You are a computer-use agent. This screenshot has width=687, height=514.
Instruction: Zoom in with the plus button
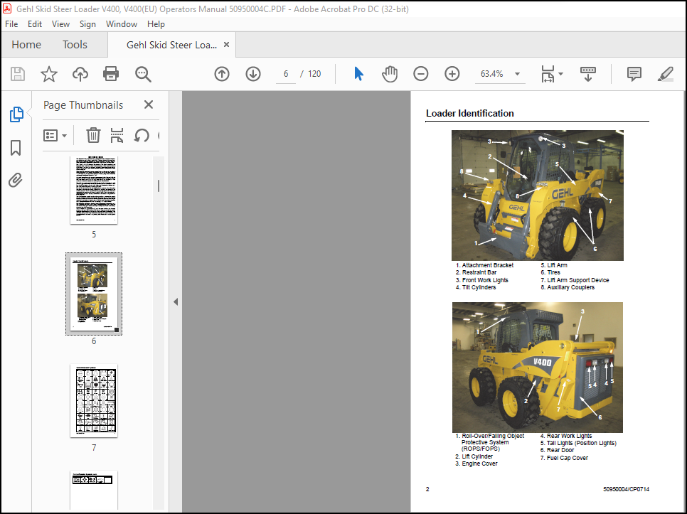pos(452,74)
